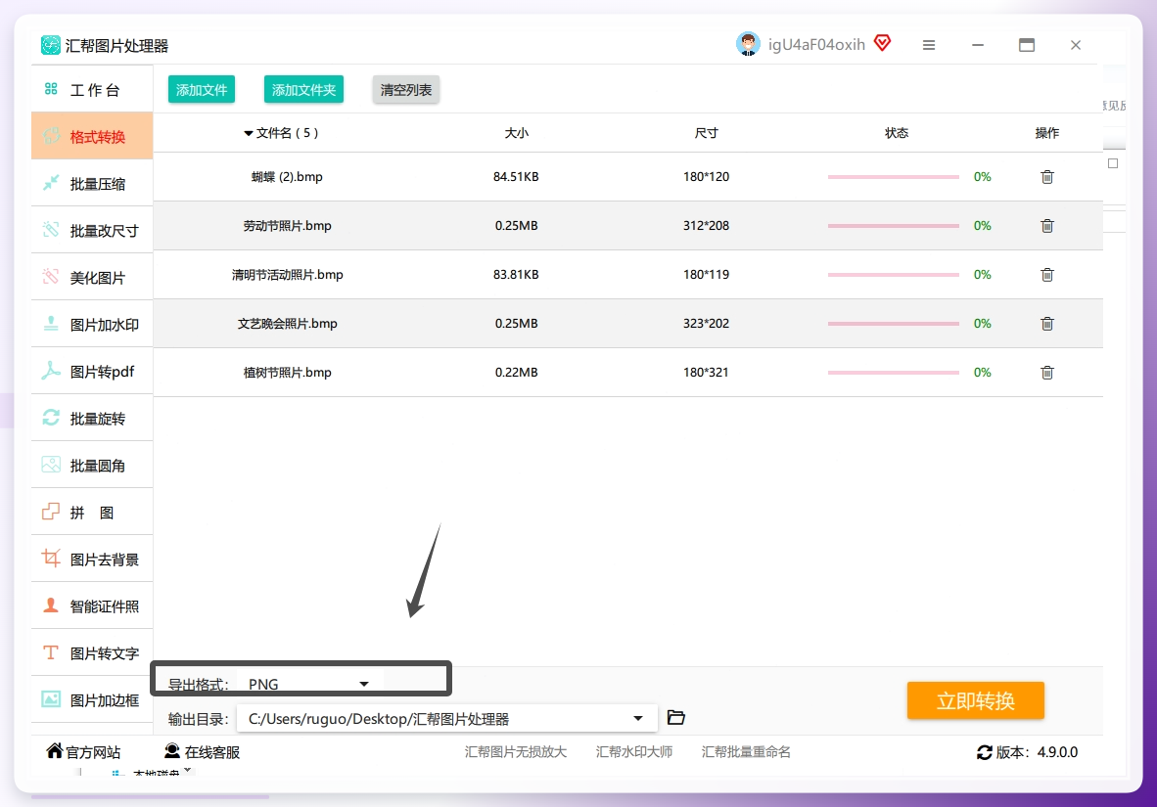This screenshot has height=807, width=1157.
Task: Click the 添加文件夹 button
Action: pyautogui.click(x=303, y=89)
